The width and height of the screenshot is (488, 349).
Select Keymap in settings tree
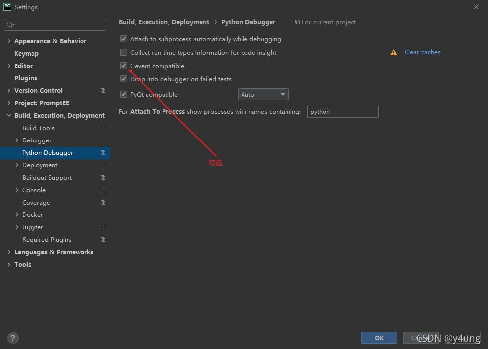26,54
